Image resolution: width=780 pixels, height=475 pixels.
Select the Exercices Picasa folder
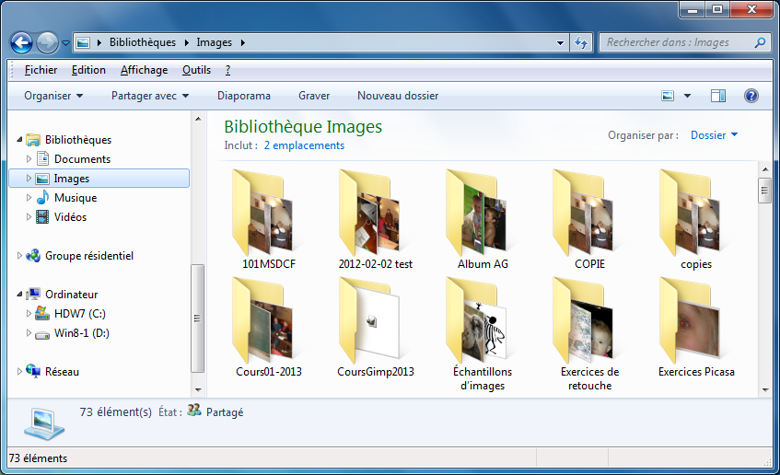tap(696, 328)
